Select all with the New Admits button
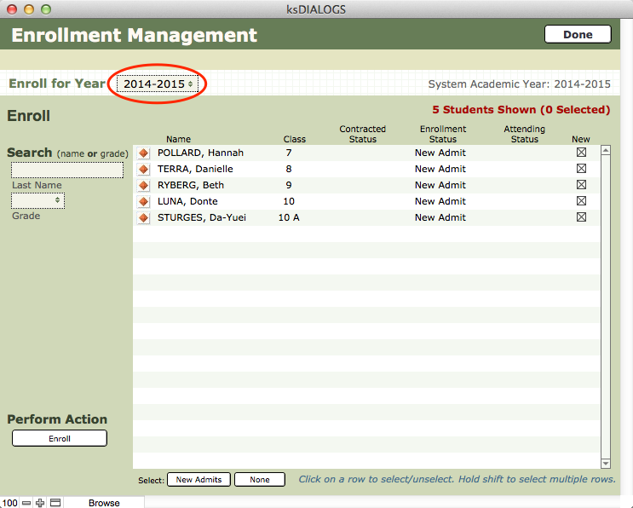 click(199, 479)
